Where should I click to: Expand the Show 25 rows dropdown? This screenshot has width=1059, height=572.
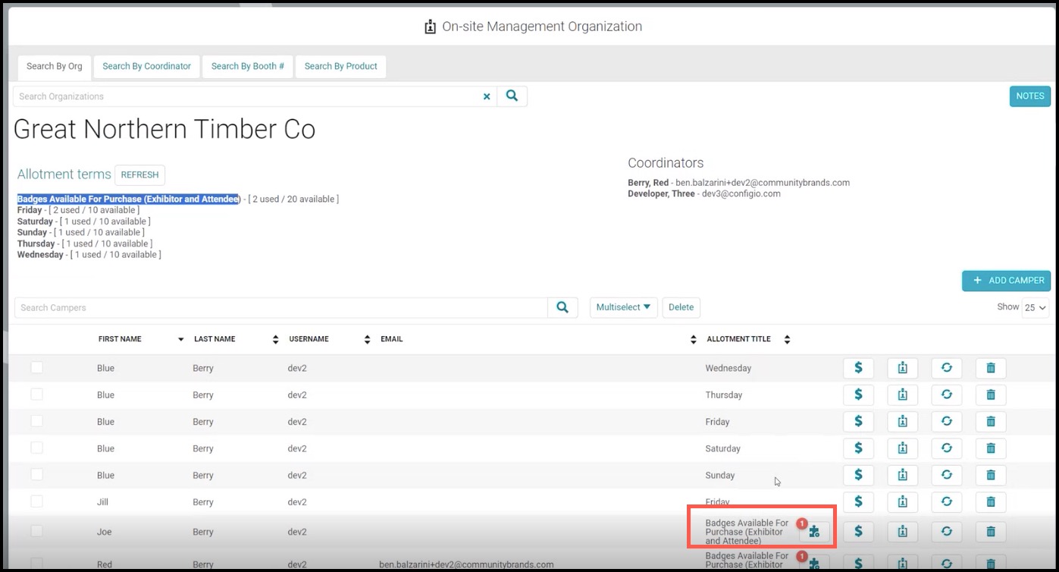point(1036,308)
